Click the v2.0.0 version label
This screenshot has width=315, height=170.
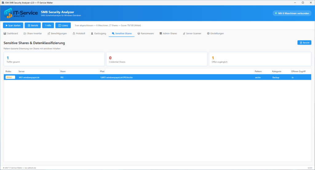pos(309,168)
